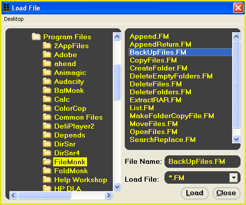This screenshot has height=205, width=246.
Task: Click the BatMonk folder icon
Action: (x=47, y=90)
